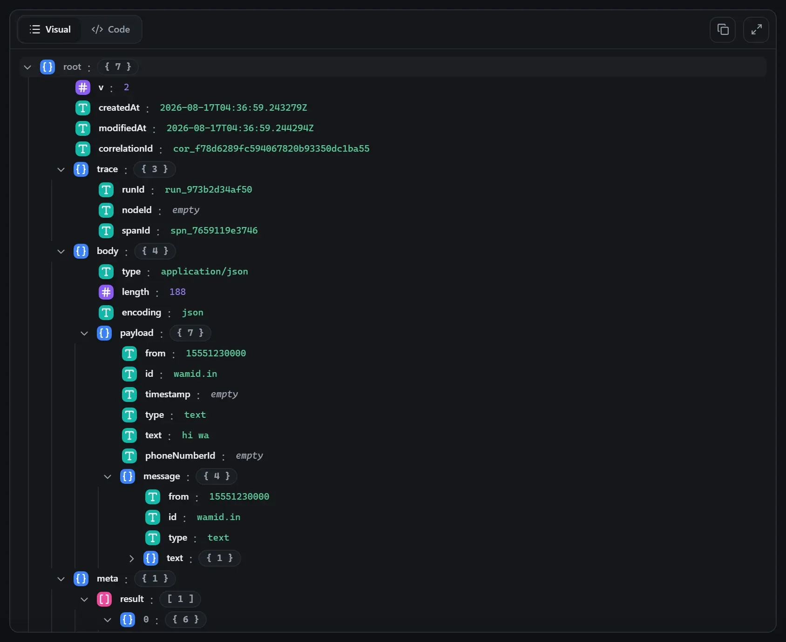Viewport: 786px width, 642px height.
Task: Click the body { 4 } count badge
Action: pyautogui.click(x=155, y=251)
